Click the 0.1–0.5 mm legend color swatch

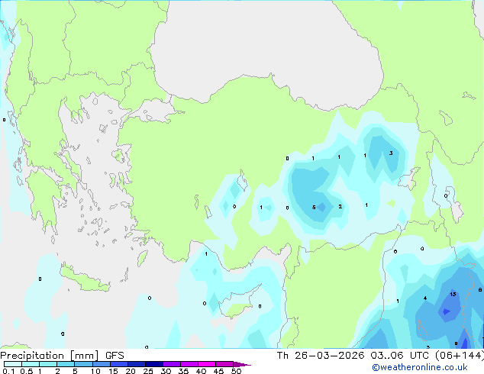coord(13,364)
